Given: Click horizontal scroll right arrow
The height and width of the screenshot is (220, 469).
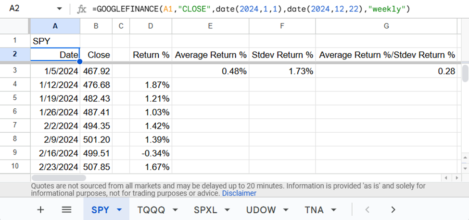Looking at the screenshot, I should [x=456, y=178].
